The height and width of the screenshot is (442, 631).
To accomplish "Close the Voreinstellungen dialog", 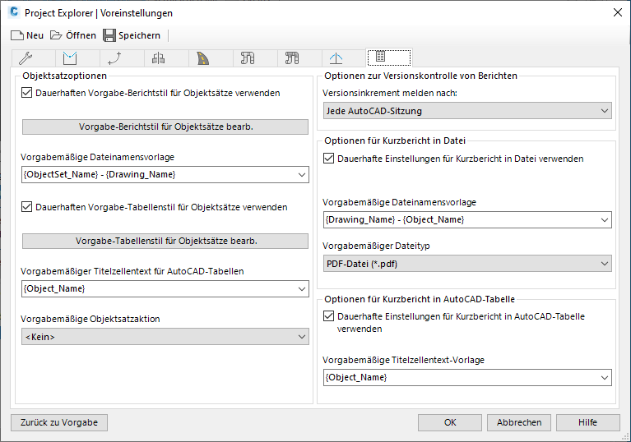I will click(618, 12).
